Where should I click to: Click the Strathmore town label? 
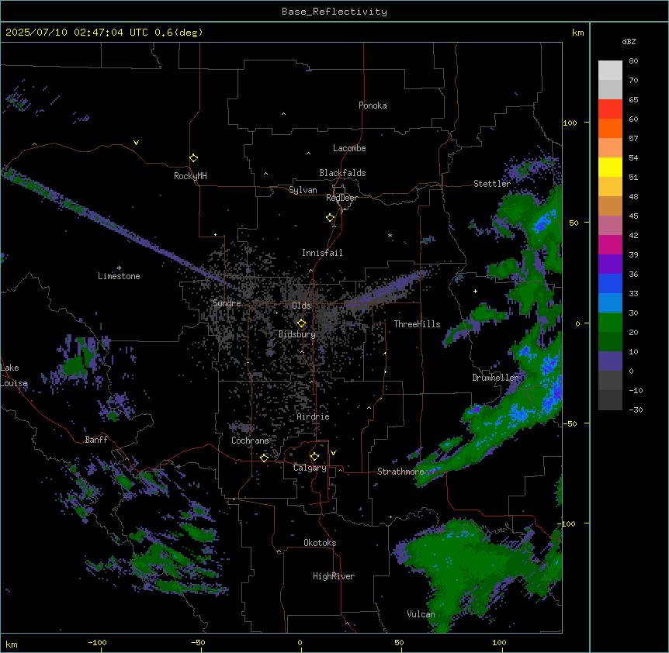point(400,472)
